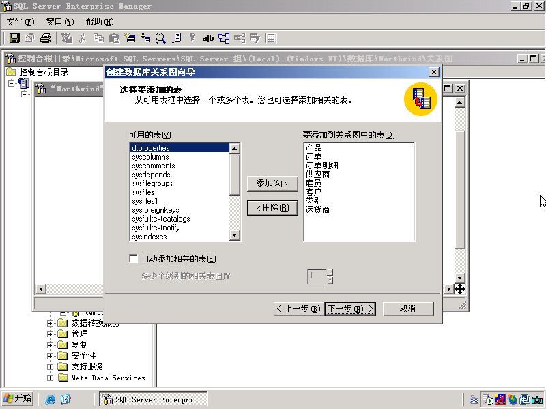Select sysfilegroups in the available tables list
The width and height of the screenshot is (546, 409).
click(x=179, y=183)
